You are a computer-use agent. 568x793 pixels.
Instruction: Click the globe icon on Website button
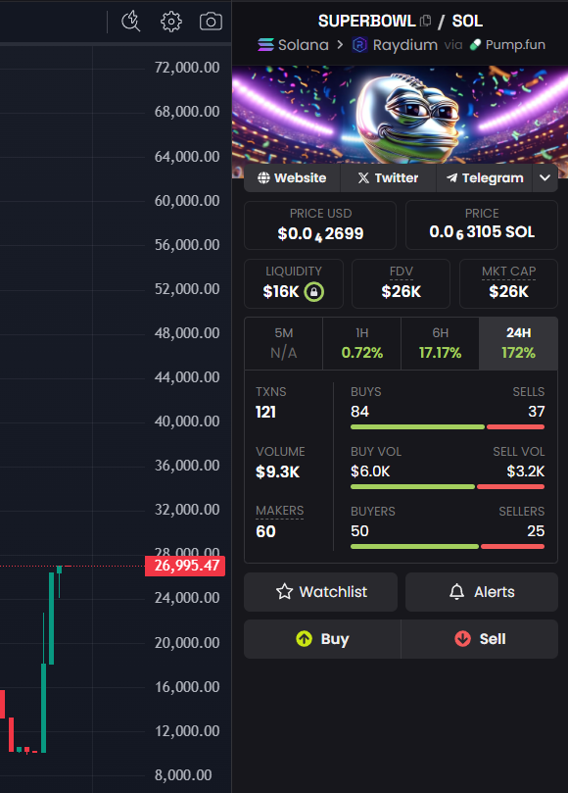(x=263, y=178)
